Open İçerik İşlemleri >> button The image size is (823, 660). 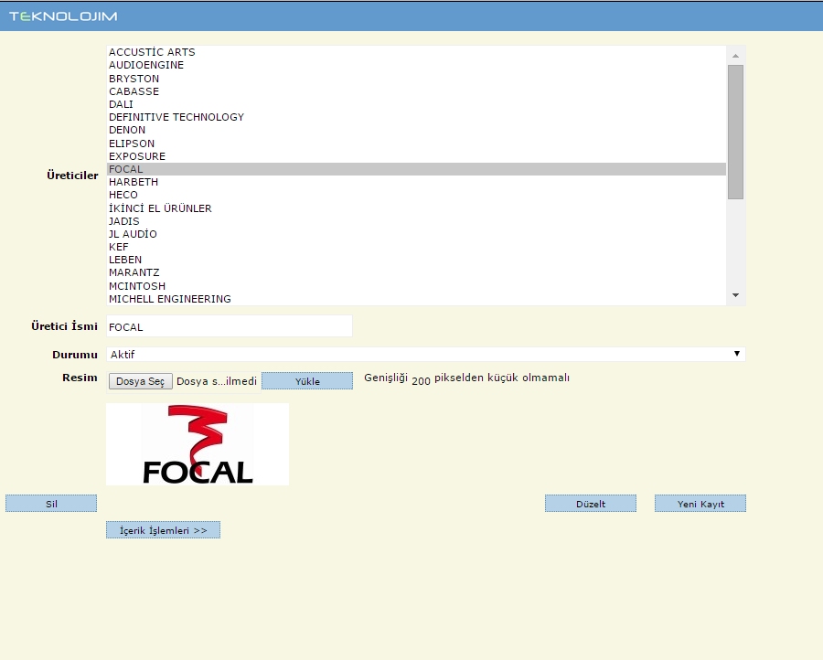point(164,530)
